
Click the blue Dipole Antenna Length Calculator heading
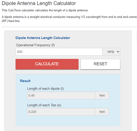43,38
